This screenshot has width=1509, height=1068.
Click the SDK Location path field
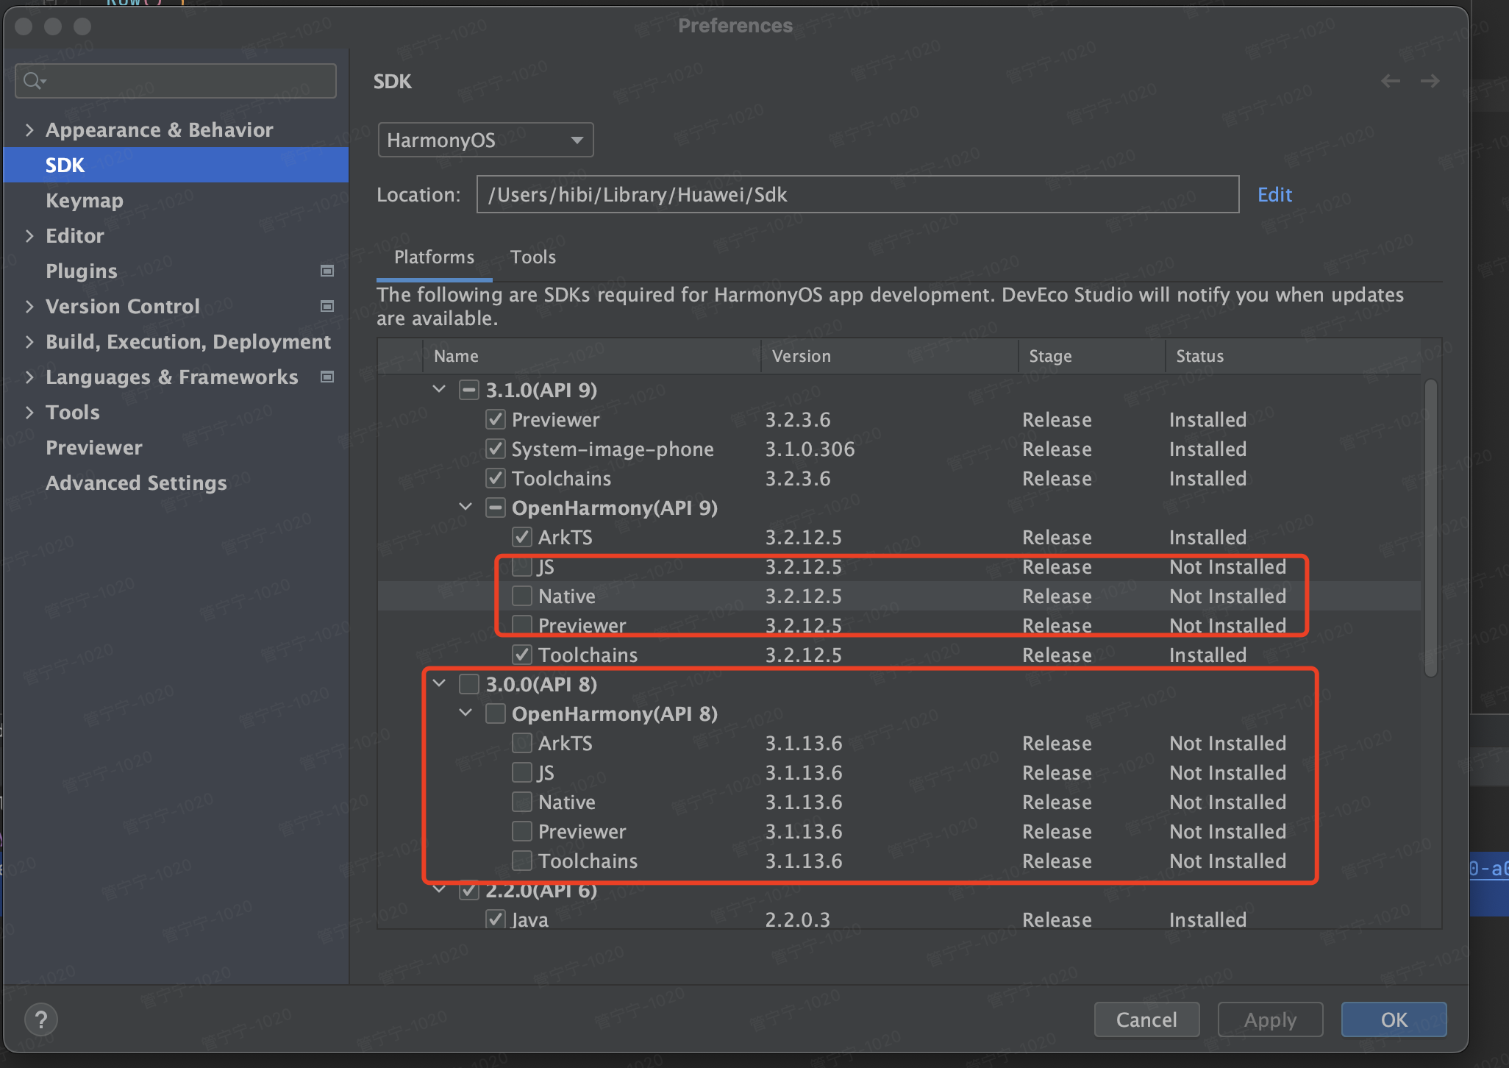(x=857, y=194)
